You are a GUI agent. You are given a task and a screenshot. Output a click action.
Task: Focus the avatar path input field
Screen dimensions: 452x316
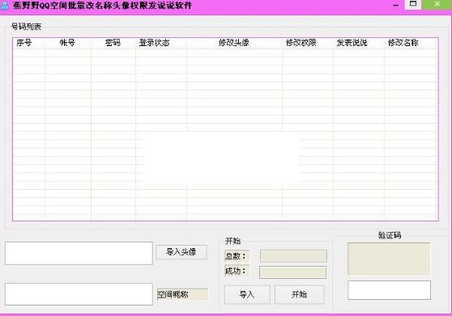tap(79, 253)
